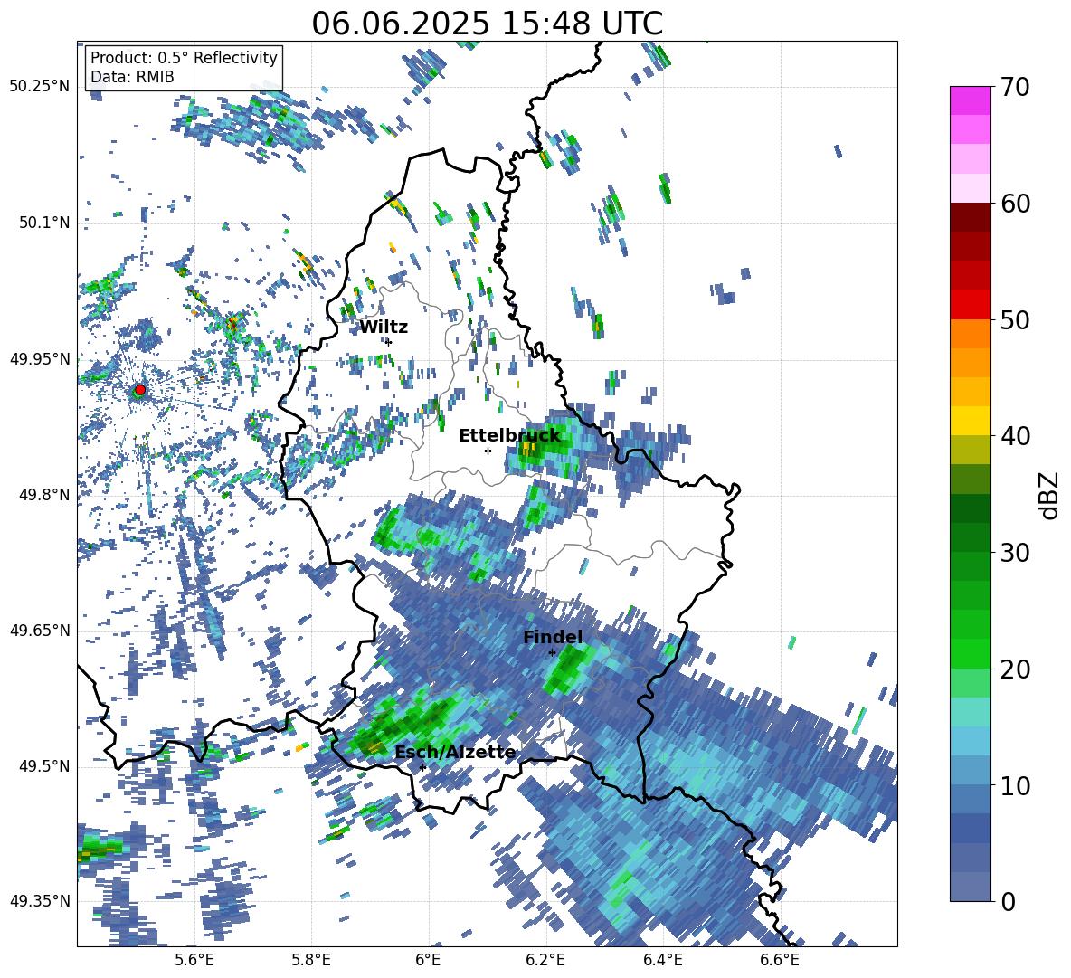Click the colorbar tick label 60
1071x978 pixels.
point(1015,204)
